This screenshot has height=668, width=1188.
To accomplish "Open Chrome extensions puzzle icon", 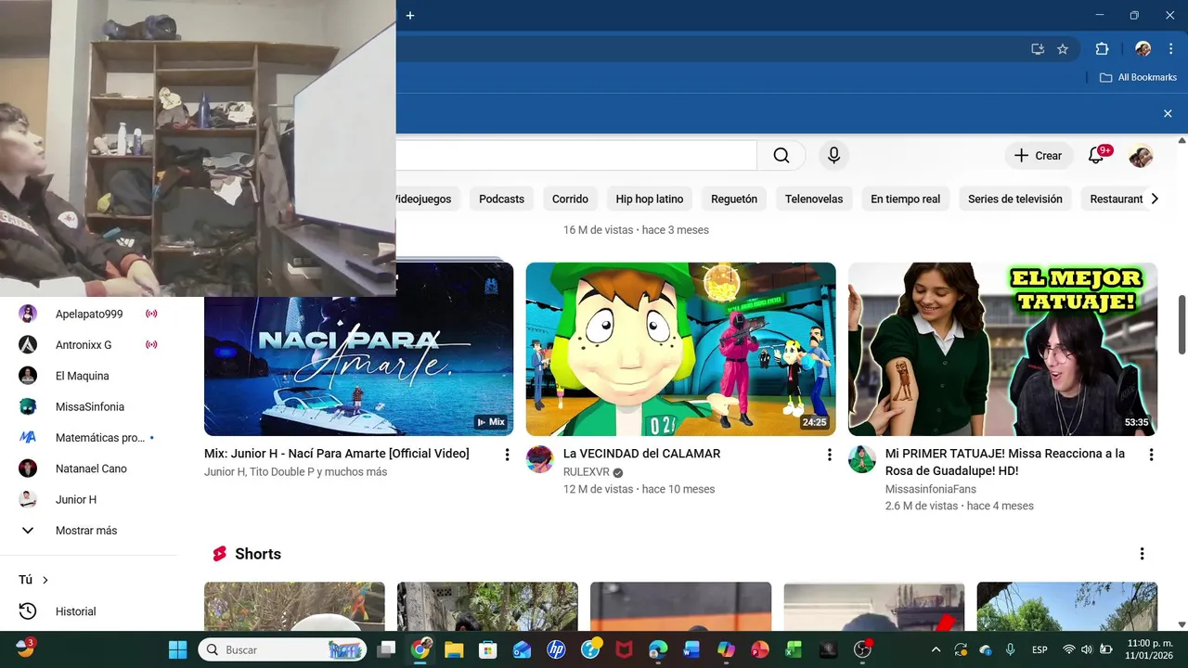I will tap(1102, 49).
